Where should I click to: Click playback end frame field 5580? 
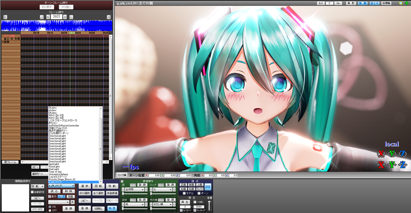coord(199,207)
